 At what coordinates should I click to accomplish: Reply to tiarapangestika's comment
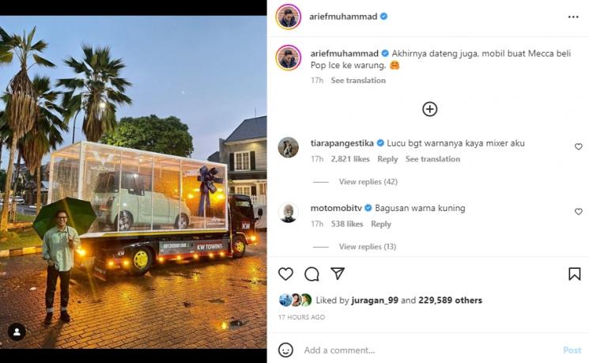point(387,159)
